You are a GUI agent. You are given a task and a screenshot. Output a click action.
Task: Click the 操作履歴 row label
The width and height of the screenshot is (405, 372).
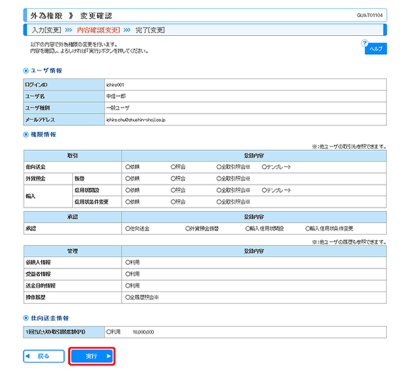click(36, 298)
